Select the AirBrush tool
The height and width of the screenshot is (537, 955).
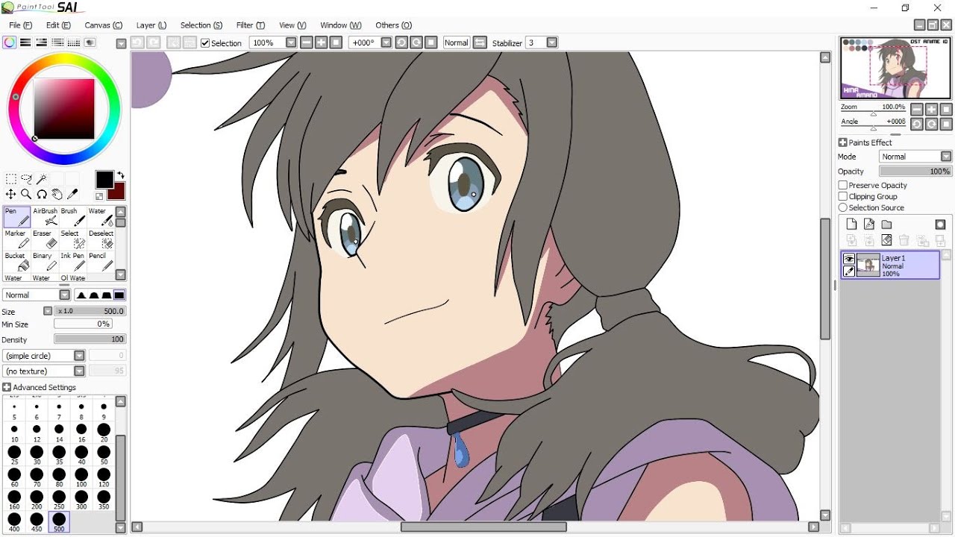pos(45,216)
